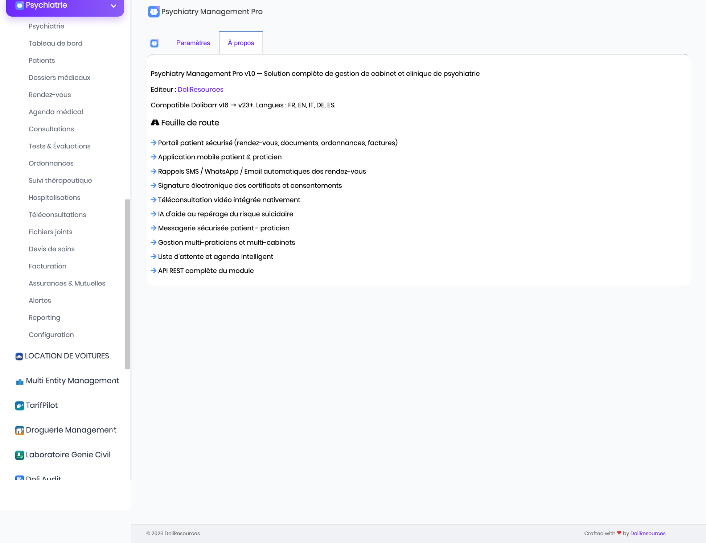Open Rendez-vous menu entry
The image size is (706, 543).
(x=50, y=95)
